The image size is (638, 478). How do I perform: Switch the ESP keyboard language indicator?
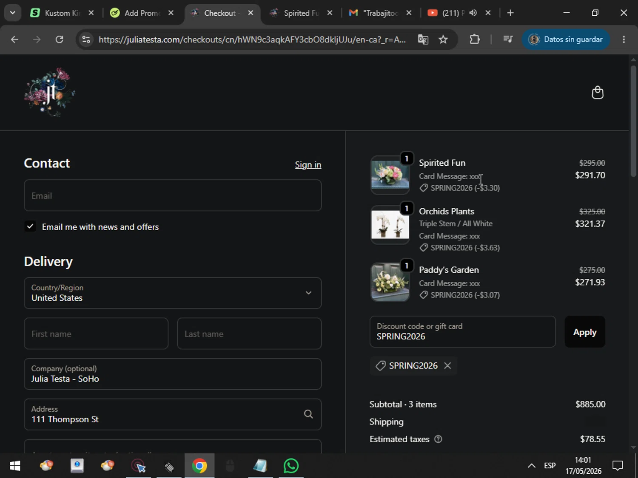coord(550,466)
